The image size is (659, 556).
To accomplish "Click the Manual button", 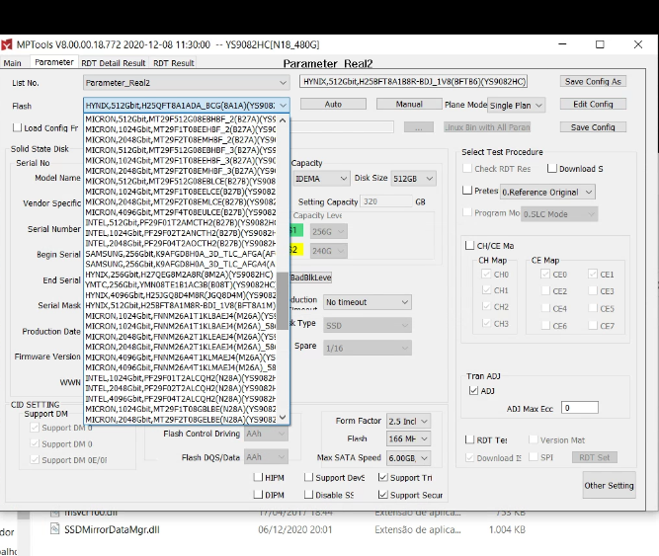I will click(x=409, y=104).
